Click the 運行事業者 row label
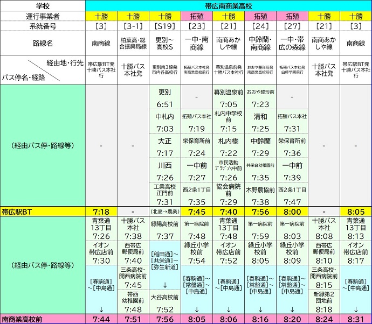This screenshot has width=372, height=324. 43,16
